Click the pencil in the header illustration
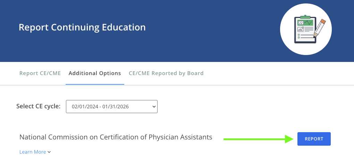Screen dimensions: 354x164 tap(319, 28)
